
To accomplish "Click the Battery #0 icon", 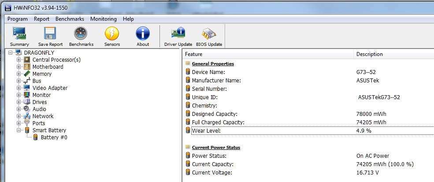I will 35,137.
